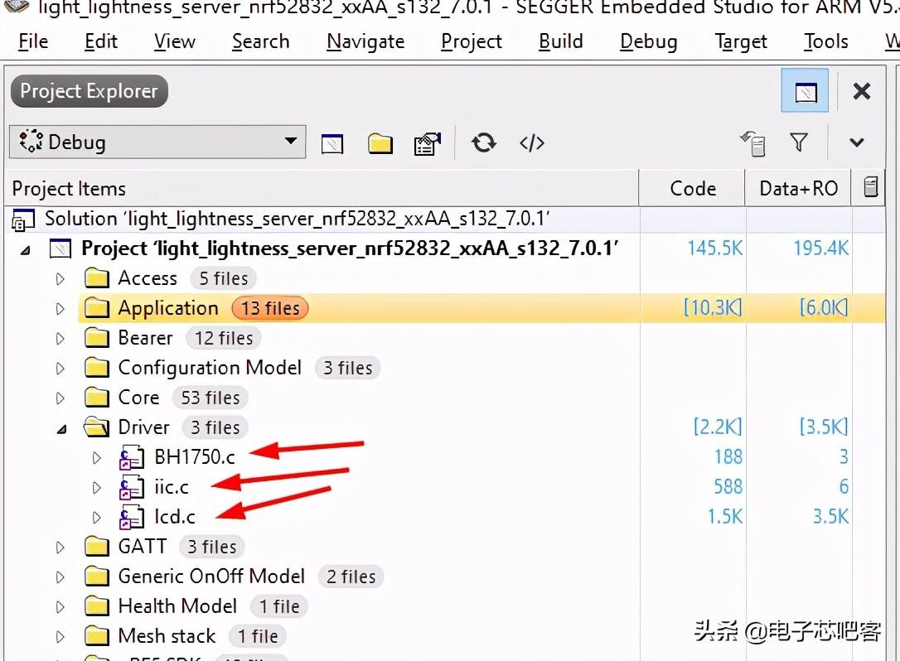Screen dimensions: 900x661
Task: Open the Search menu
Action: point(260,41)
